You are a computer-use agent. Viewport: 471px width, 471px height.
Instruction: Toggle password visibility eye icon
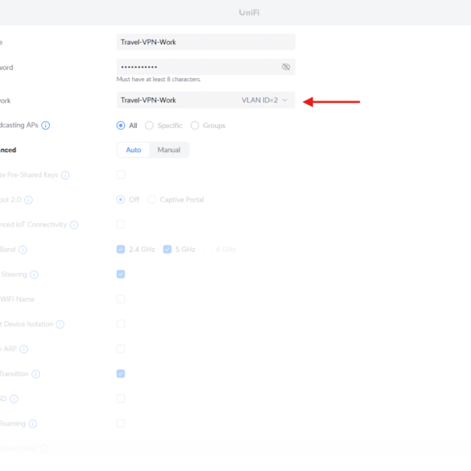pos(286,67)
